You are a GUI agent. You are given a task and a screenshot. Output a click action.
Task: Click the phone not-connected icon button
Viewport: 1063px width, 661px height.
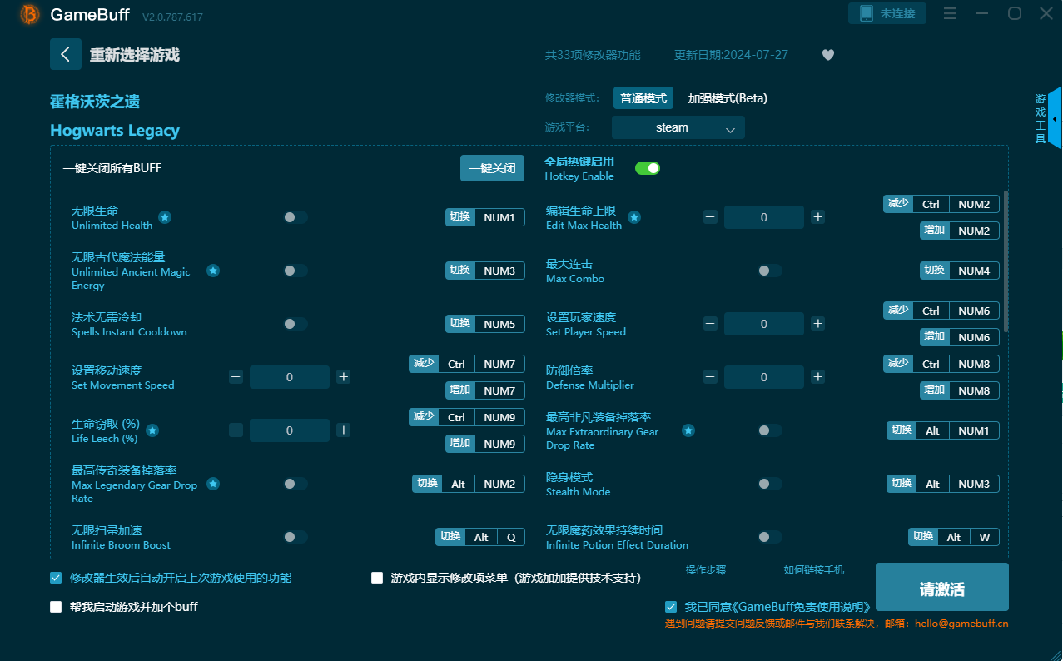pos(887,13)
